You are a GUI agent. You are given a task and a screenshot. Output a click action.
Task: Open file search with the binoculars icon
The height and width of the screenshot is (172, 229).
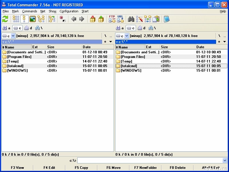tap(131, 19)
